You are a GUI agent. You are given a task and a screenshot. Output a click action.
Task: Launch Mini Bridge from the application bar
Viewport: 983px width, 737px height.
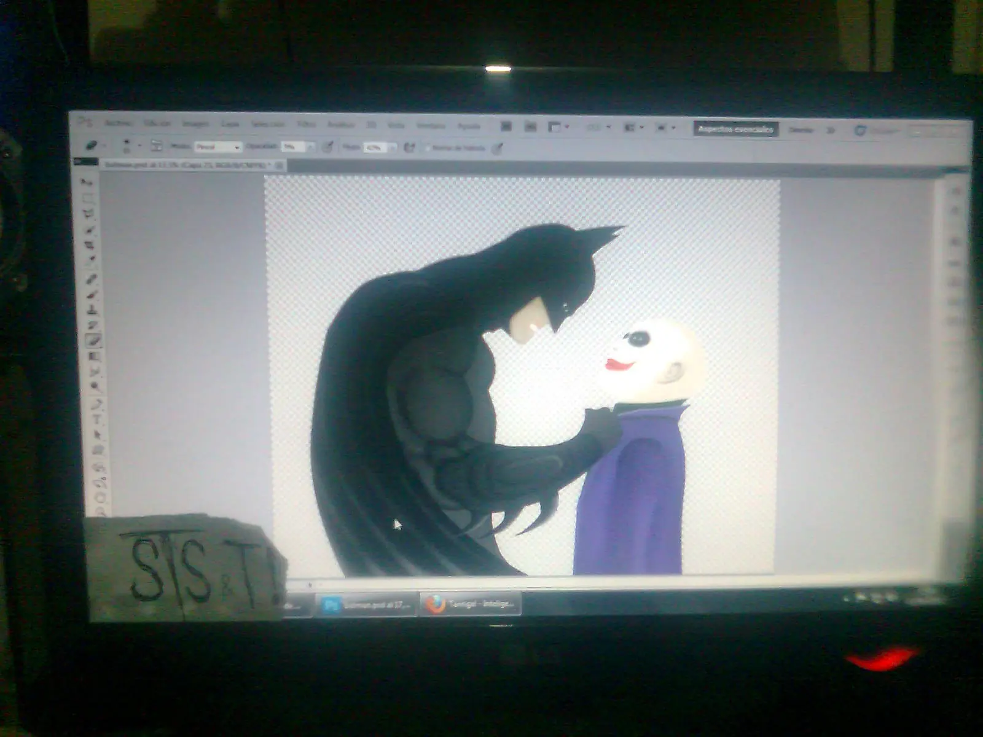(530, 127)
